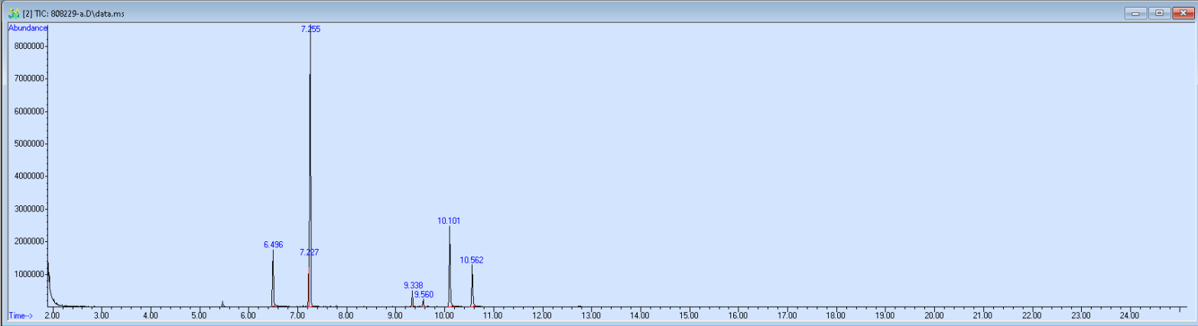Click the peak label 10.562
Image resolution: width=1198 pixels, height=326 pixels.
tap(472, 260)
